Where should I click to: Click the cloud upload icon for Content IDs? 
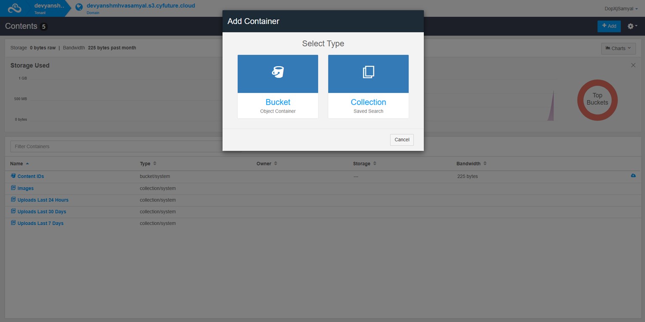point(633,176)
